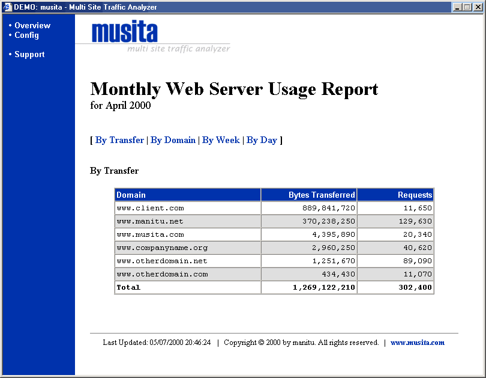The height and width of the screenshot is (378, 486).
Task: Click requests value 11,650
Action: [418, 208]
